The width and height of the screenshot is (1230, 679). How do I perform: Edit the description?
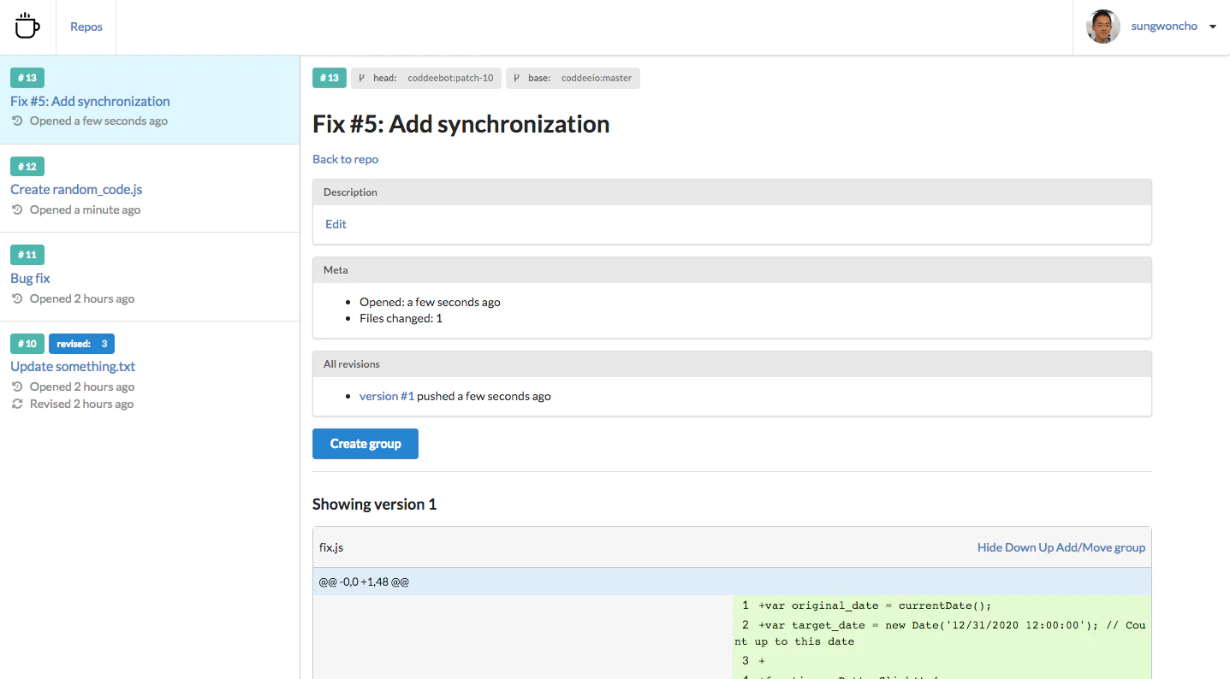click(336, 224)
